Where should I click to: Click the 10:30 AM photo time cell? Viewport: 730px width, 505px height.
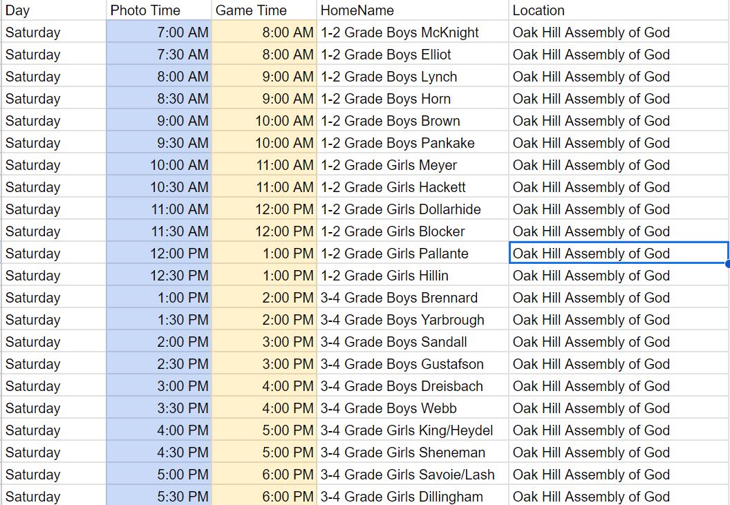159,187
